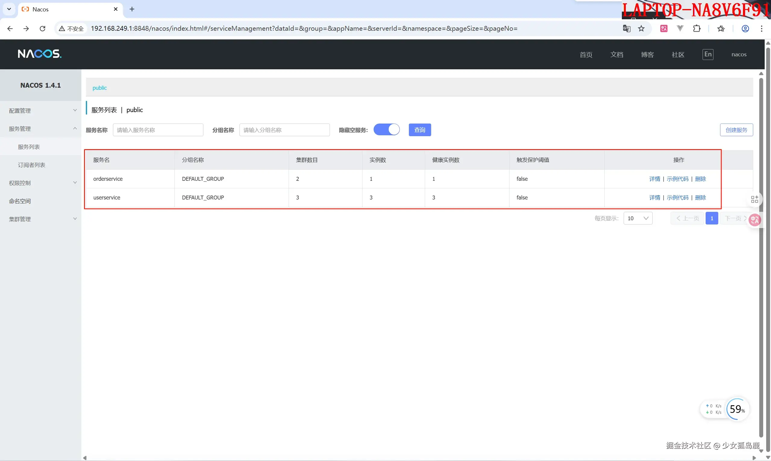Click the Google Translate icon in address bar
This screenshot has width=771, height=461.
tap(626, 29)
